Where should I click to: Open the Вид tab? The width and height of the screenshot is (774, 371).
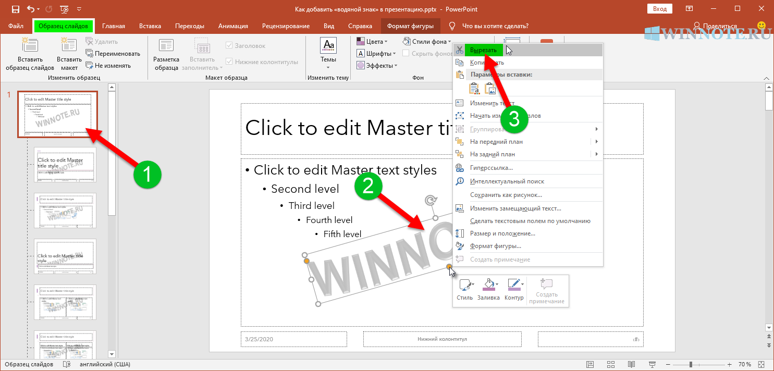[329, 26]
